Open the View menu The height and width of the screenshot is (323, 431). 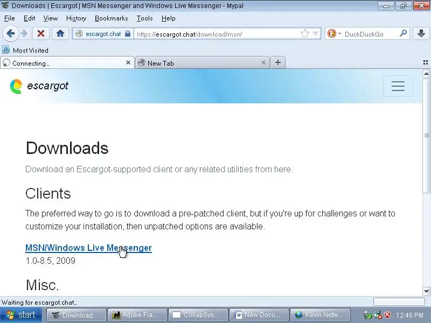(x=51, y=18)
